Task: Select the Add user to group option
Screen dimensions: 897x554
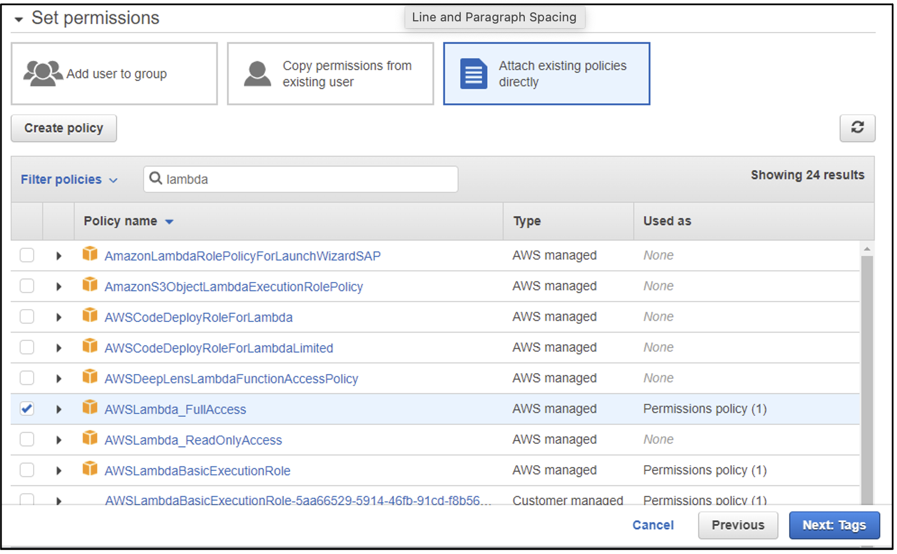Action: tap(115, 74)
